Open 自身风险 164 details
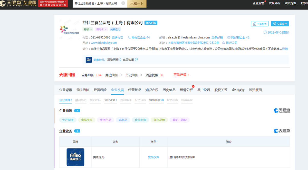The image size is (308, 170). coord(91,75)
